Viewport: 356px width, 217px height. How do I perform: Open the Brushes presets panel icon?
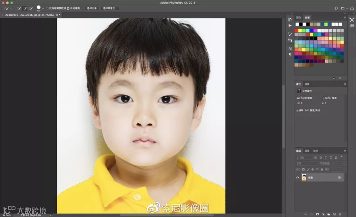pyautogui.click(x=290, y=40)
